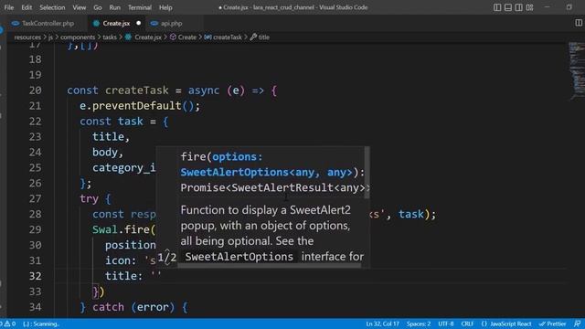
Task: Open the Terminal menu
Action: (140, 7)
